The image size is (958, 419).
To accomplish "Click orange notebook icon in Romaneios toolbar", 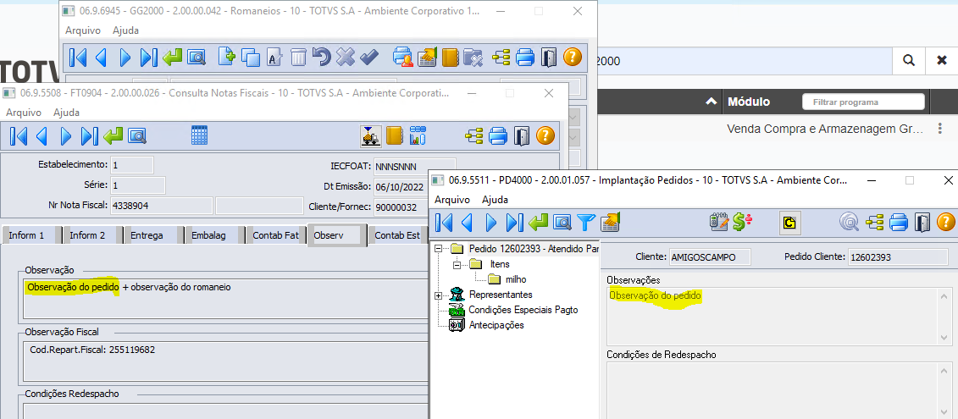I will [451, 58].
